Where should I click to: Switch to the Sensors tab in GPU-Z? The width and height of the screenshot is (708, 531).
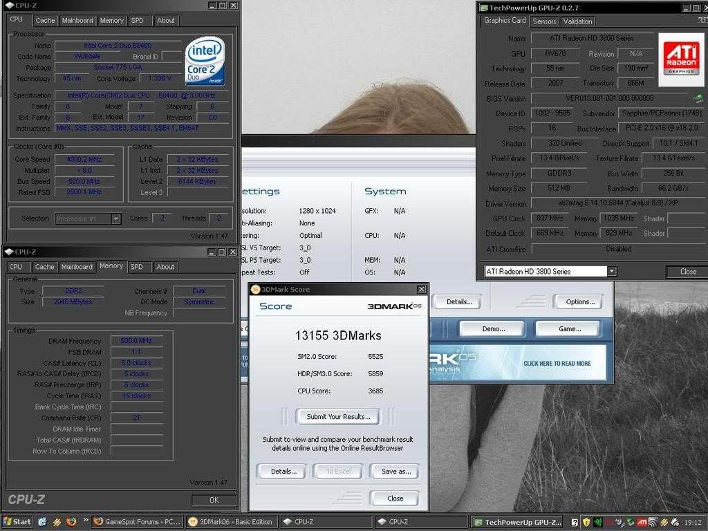545,21
